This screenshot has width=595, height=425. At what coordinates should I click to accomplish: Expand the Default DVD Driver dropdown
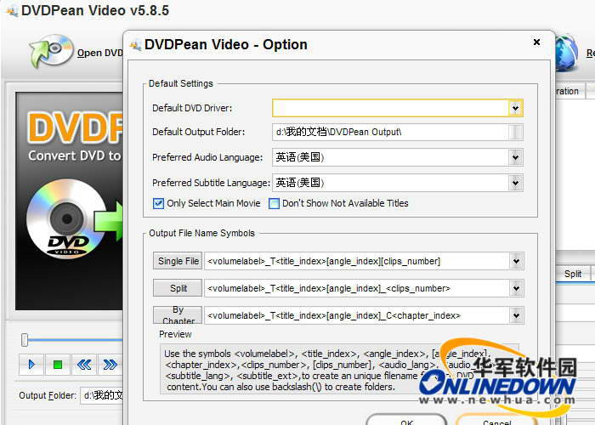point(515,108)
